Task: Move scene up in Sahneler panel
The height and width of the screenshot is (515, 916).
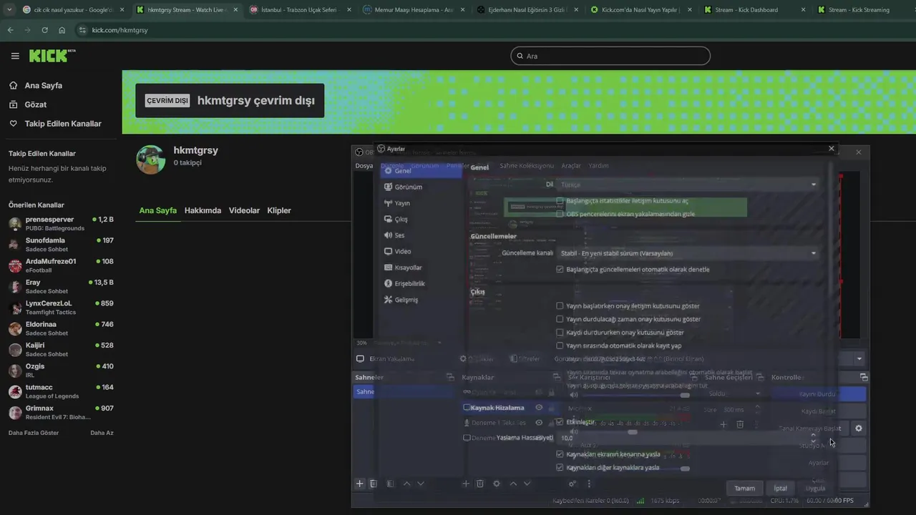Action: [406, 484]
